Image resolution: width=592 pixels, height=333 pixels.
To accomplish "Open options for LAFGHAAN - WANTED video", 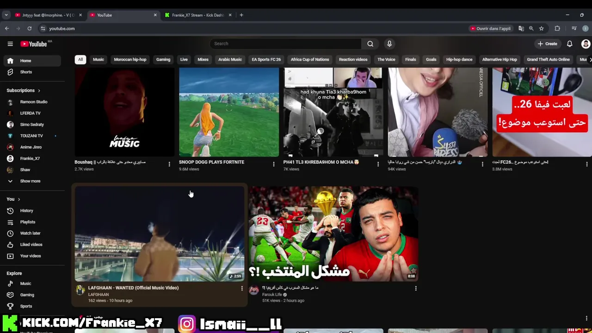I will [242, 289].
